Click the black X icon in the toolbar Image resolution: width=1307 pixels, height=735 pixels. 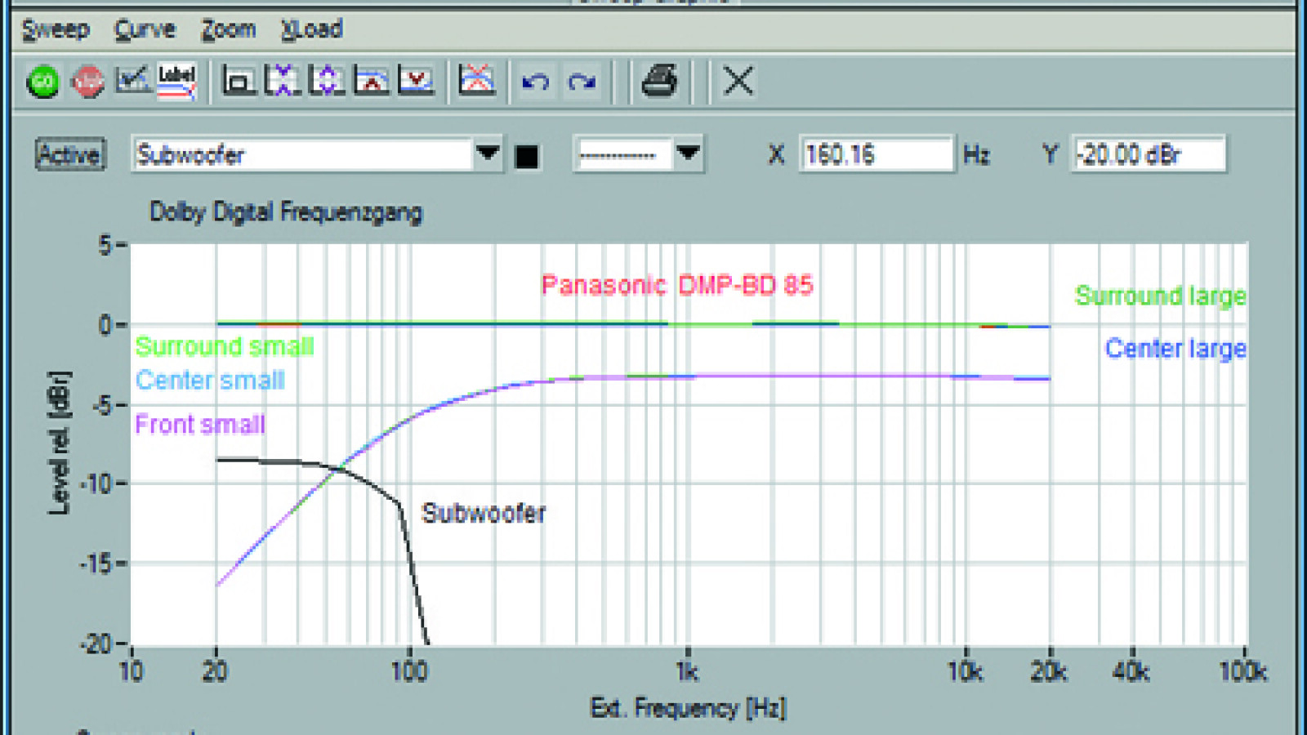(738, 82)
